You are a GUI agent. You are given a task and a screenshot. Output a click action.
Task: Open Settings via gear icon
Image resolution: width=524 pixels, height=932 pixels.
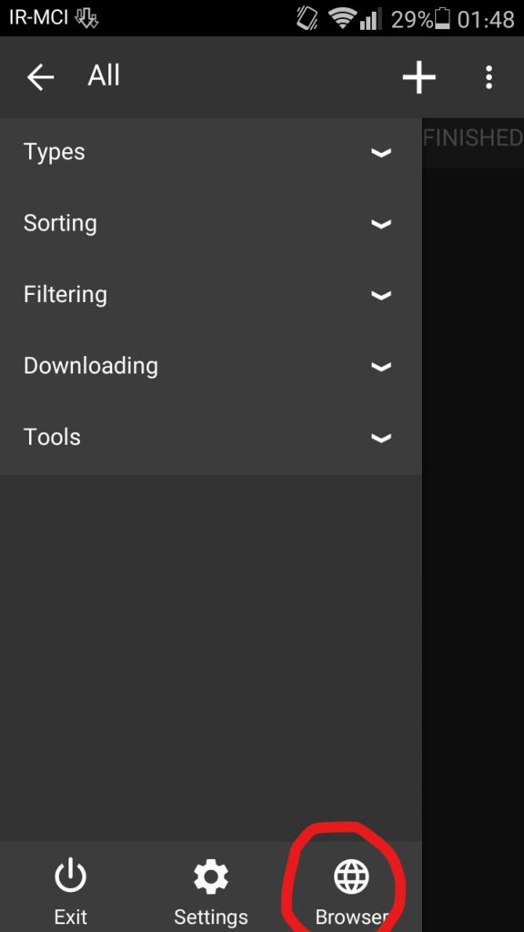point(211,876)
